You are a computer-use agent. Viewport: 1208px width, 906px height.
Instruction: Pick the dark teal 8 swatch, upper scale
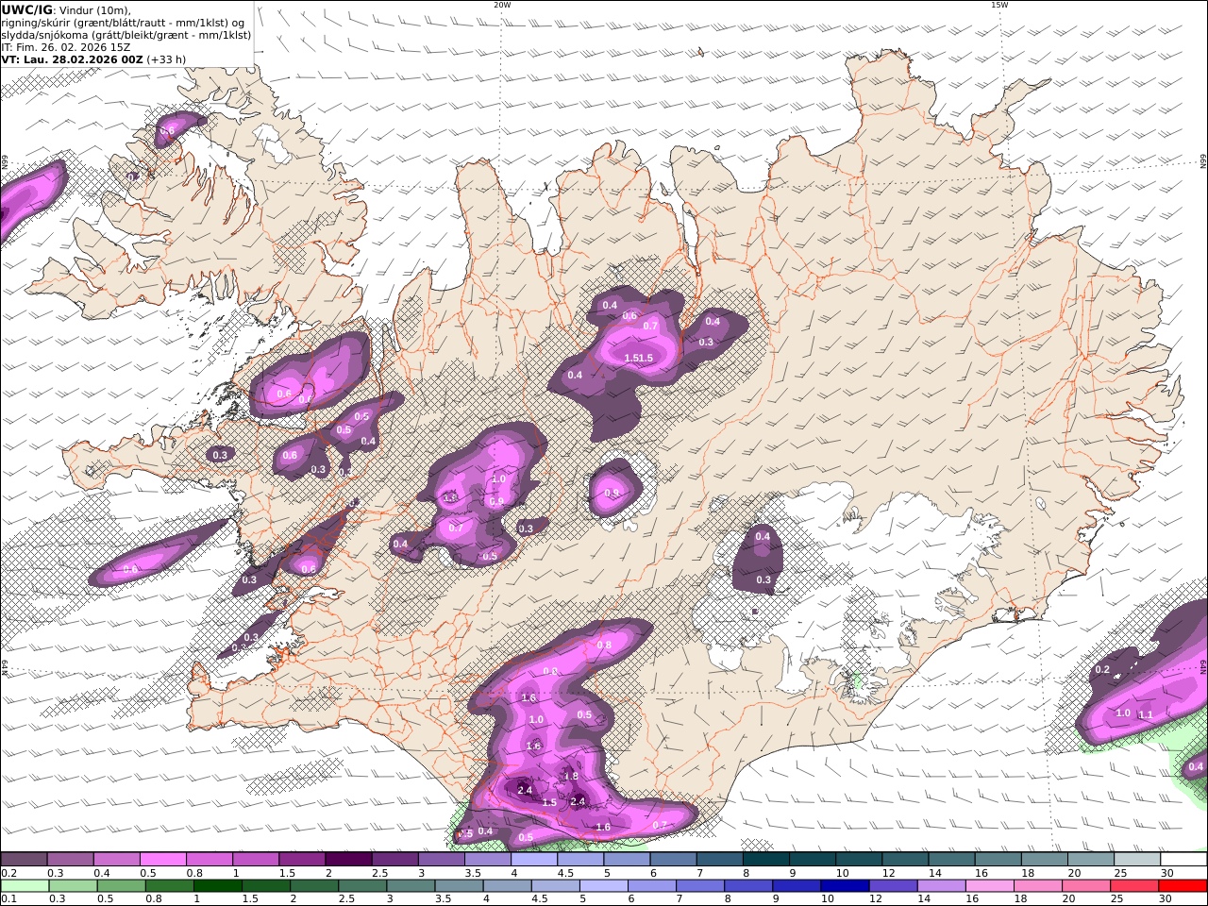(765, 859)
